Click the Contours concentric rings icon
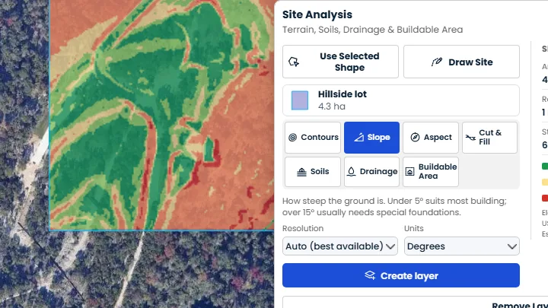The width and height of the screenshot is (548, 308). [x=292, y=138]
